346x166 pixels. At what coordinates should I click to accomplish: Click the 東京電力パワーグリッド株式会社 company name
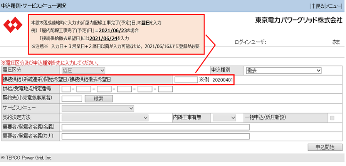[x=299, y=20]
